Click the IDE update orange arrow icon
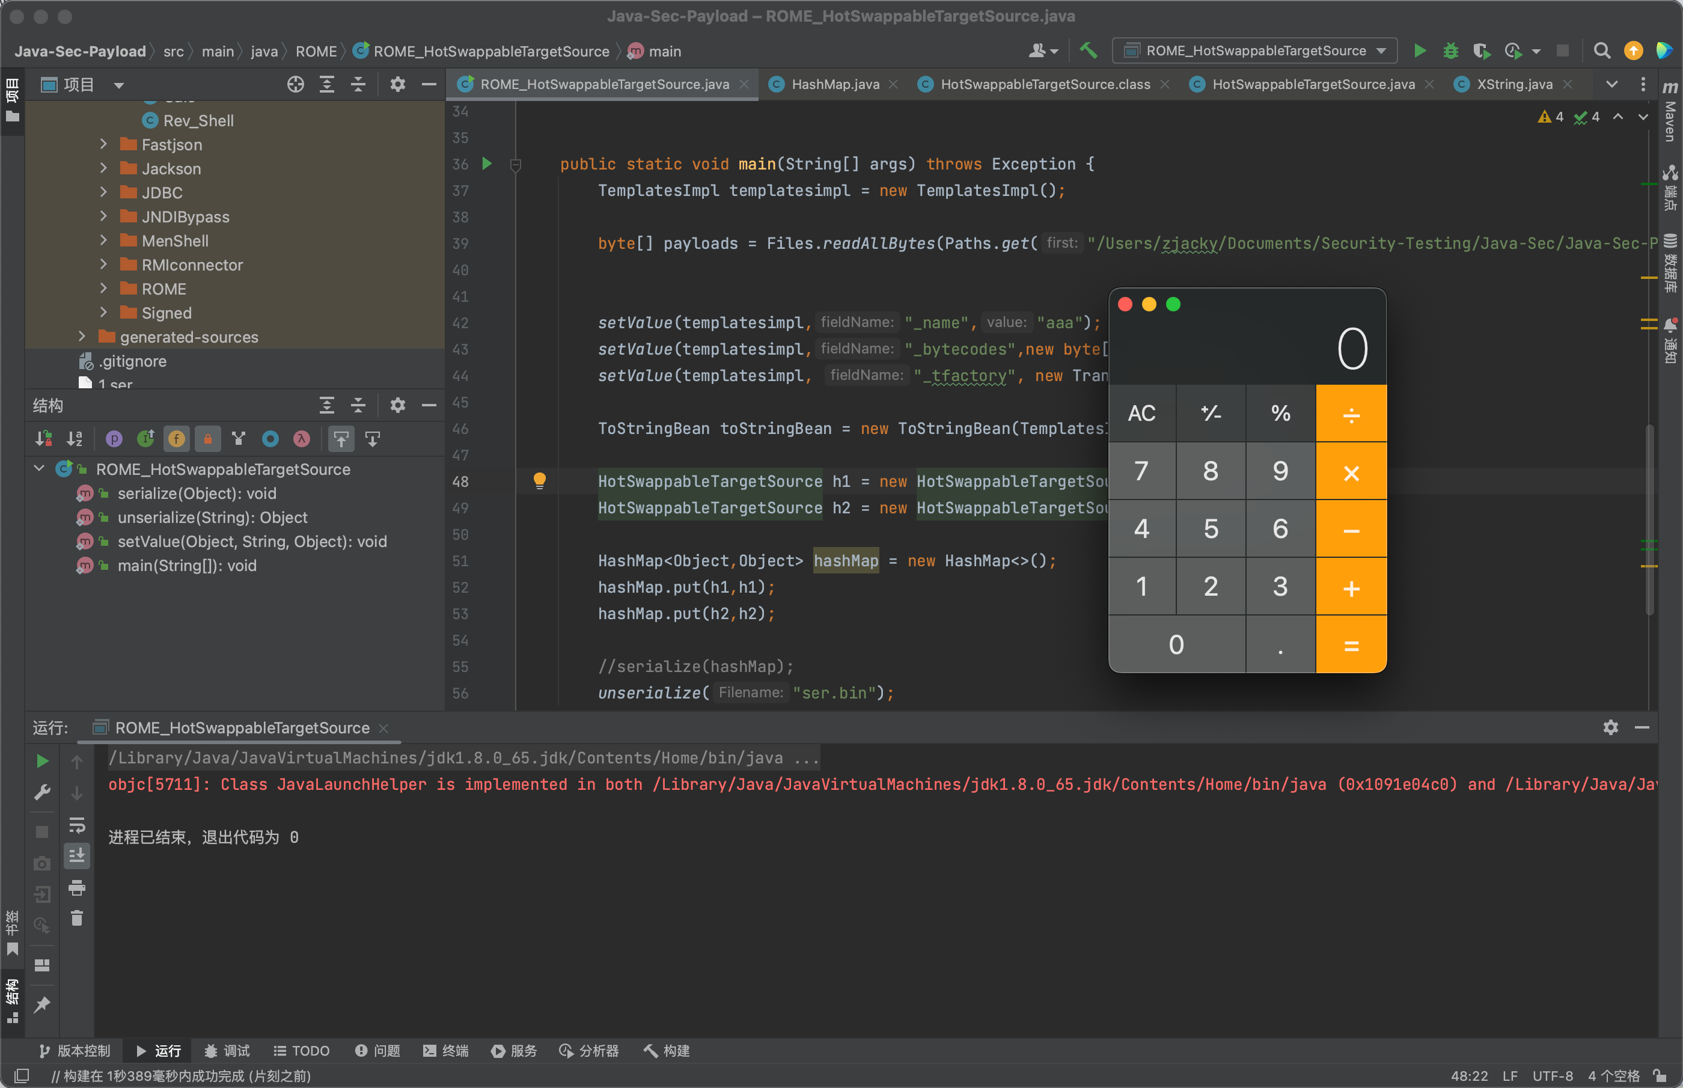This screenshot has width=1683, height=1088. coord(1633,51)
